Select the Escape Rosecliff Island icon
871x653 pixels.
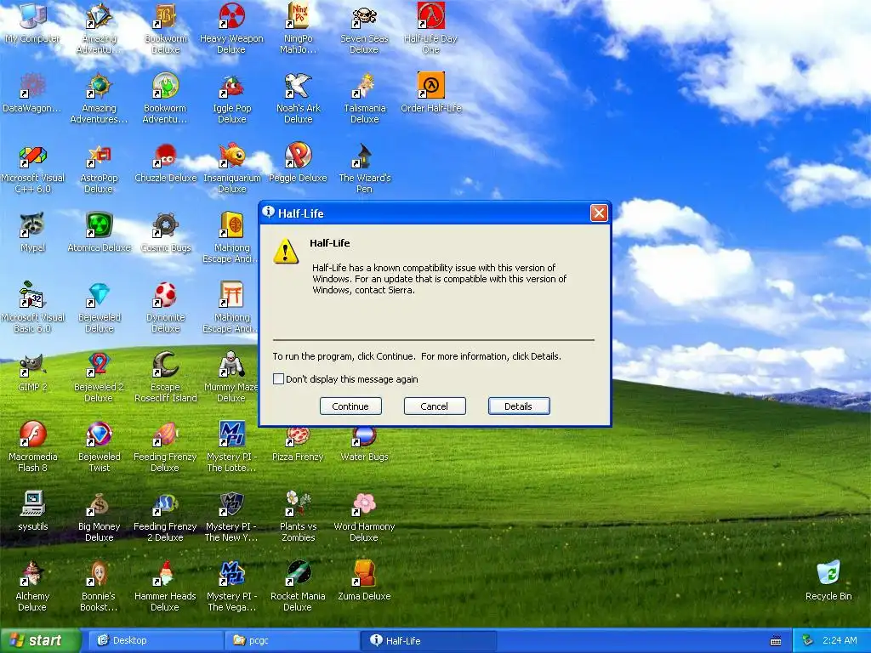(166, 377)
